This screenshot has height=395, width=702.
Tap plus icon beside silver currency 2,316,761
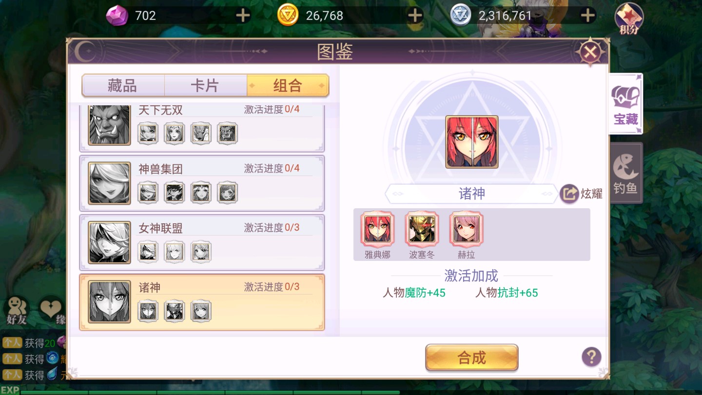(588, 16)
